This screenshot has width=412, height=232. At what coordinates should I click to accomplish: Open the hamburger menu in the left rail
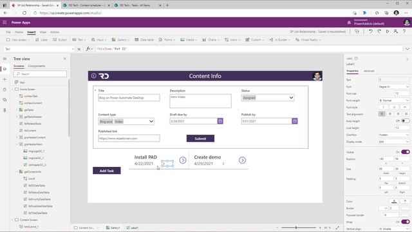[5, 59]
